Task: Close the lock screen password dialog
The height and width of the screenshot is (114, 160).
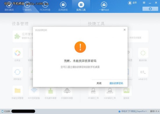Action: click(x=125, y=30)
